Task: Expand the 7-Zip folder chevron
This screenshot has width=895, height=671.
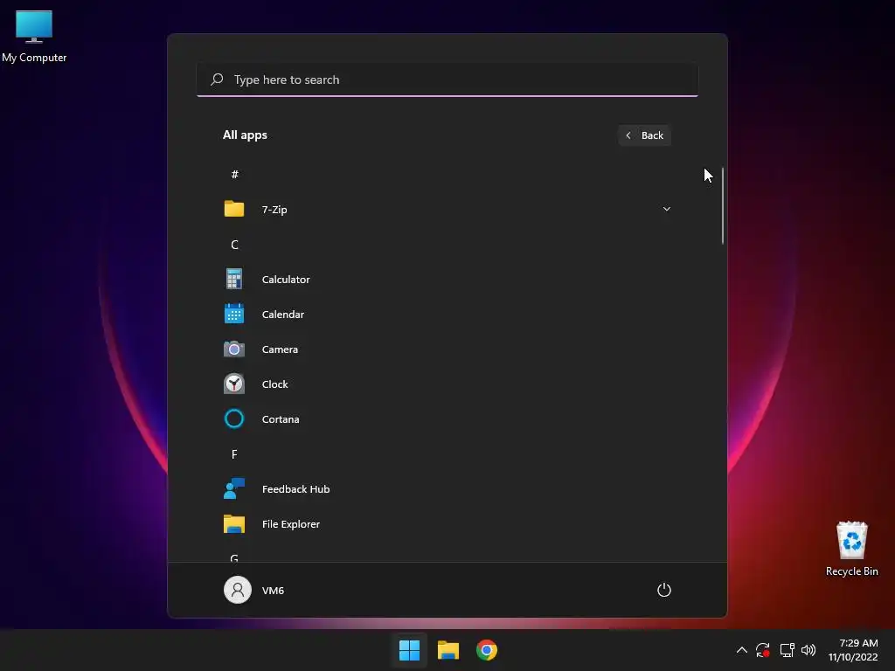Action: [666, 209]
